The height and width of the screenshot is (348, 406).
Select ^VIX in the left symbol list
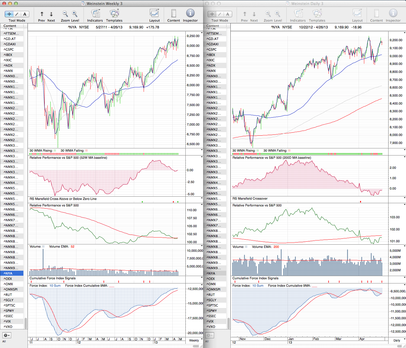pos(8,321)
